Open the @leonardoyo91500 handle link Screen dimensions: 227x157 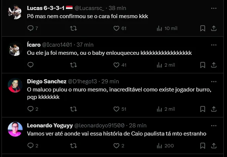(100, 125)
